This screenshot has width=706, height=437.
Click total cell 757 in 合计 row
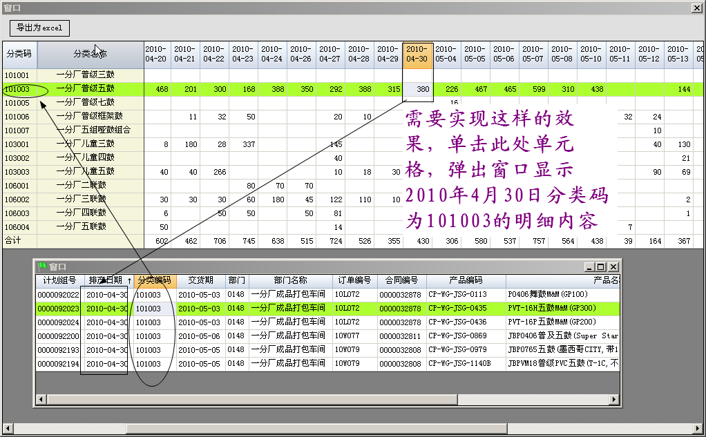pos(533,241)
